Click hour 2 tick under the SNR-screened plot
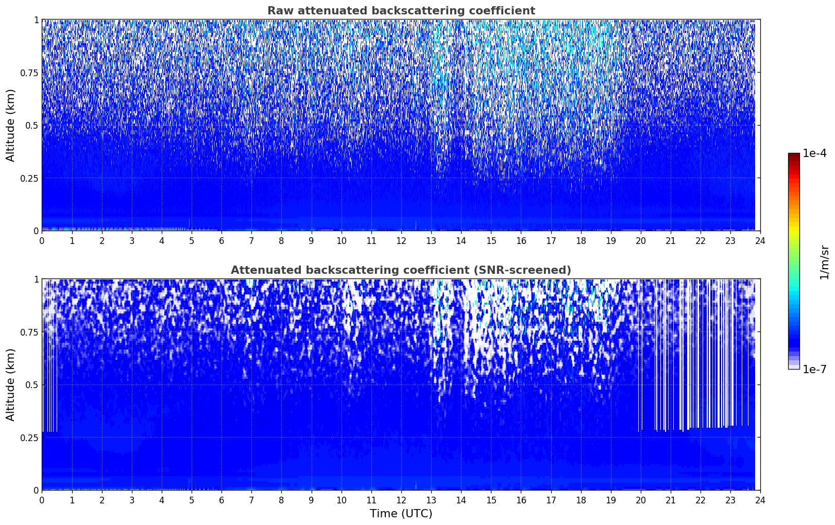Screen dimensions: 835x525 [102, 500]
